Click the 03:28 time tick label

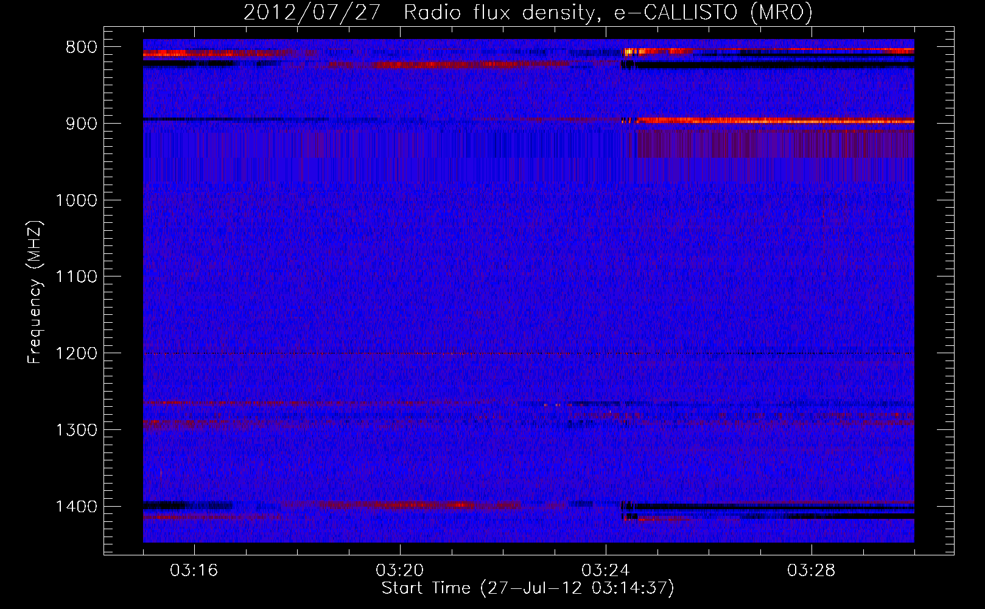811,571
